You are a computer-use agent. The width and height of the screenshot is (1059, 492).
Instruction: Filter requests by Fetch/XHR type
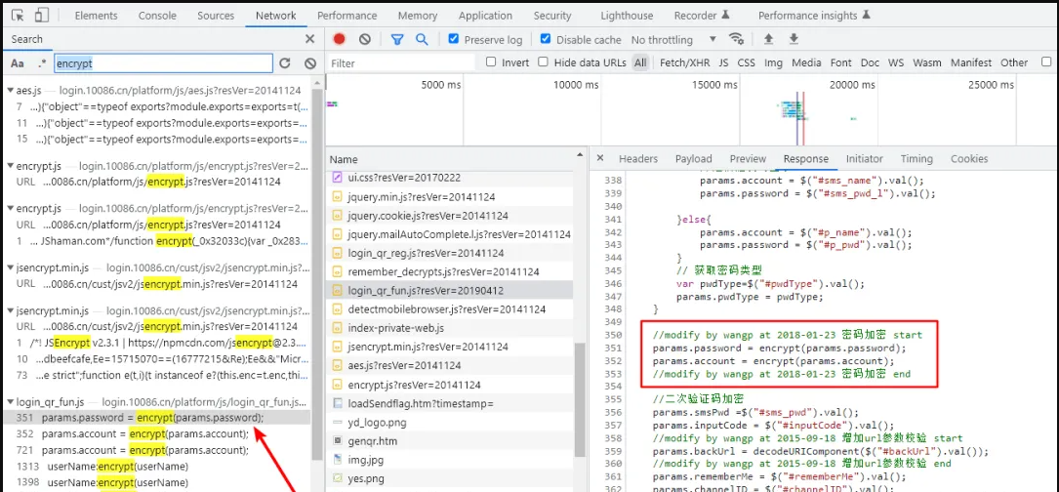coord(685,62)
